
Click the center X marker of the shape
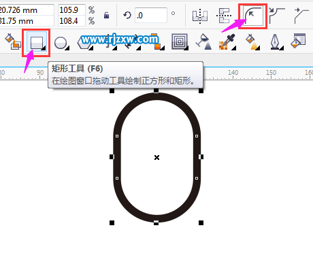click(x=156, y=157)
